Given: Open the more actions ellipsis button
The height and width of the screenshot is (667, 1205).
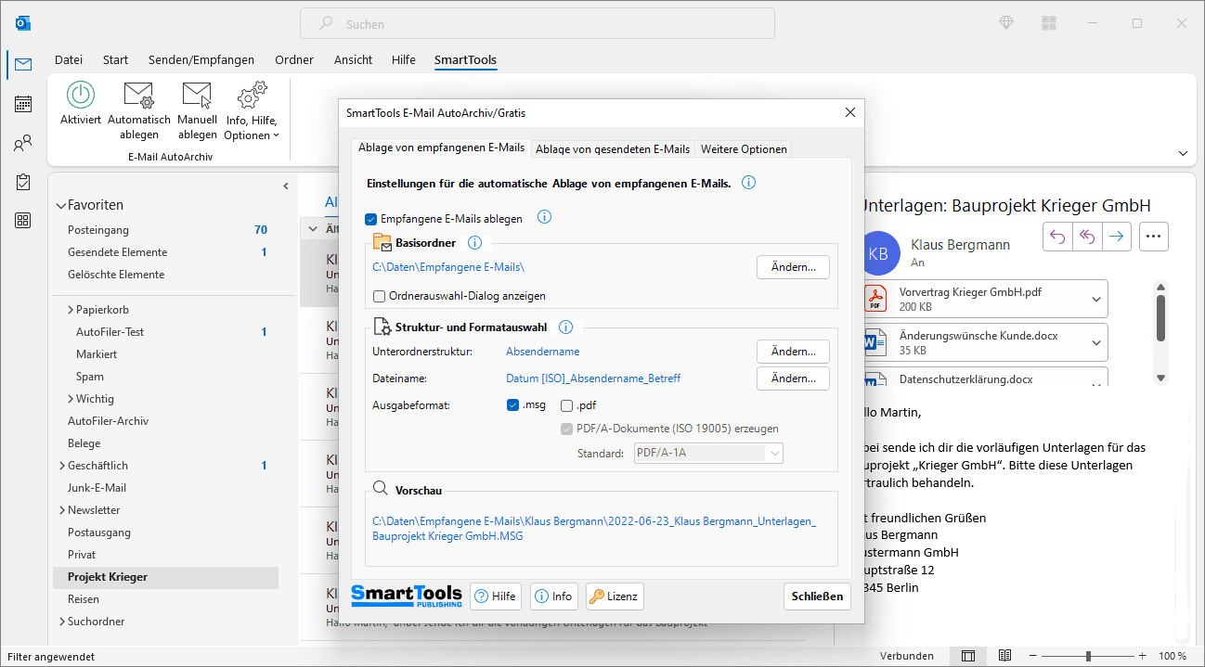Looking at the screenshot, I should pyautogui.click(x=1154, y=237).
